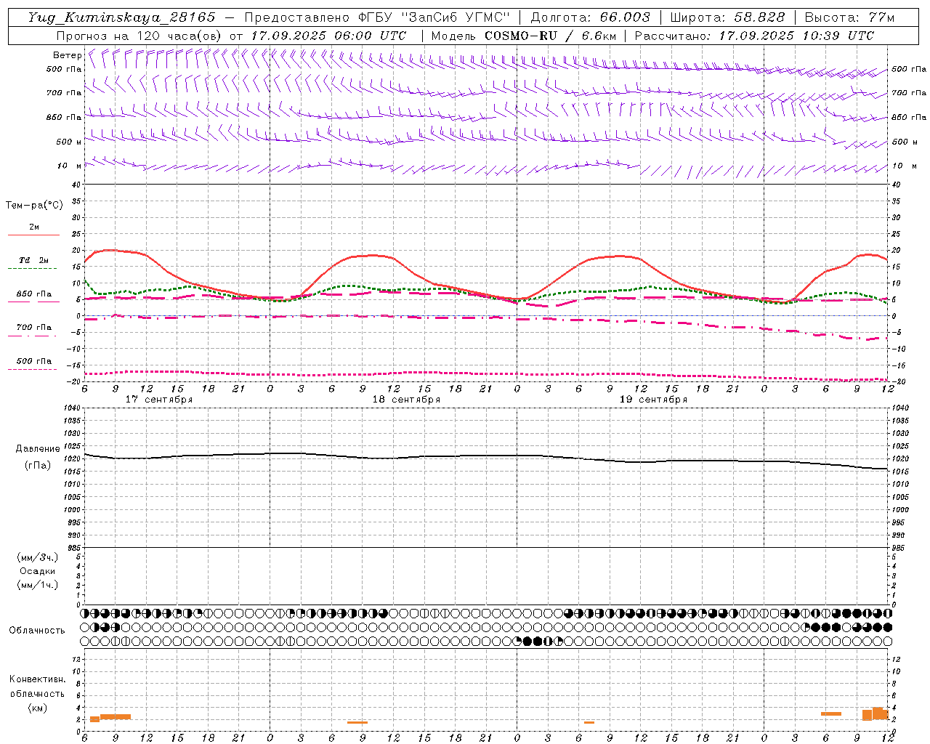Click the 'Td 2м' dew point legend entry
Image resolution: width=930 pixels, height=744 pixels.
[x=34, y=260]
